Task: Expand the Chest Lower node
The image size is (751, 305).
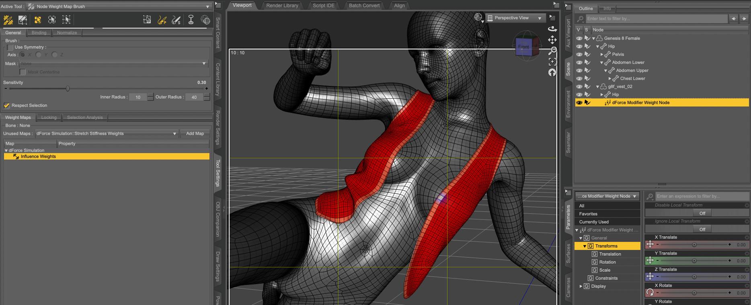Action: 610,79
